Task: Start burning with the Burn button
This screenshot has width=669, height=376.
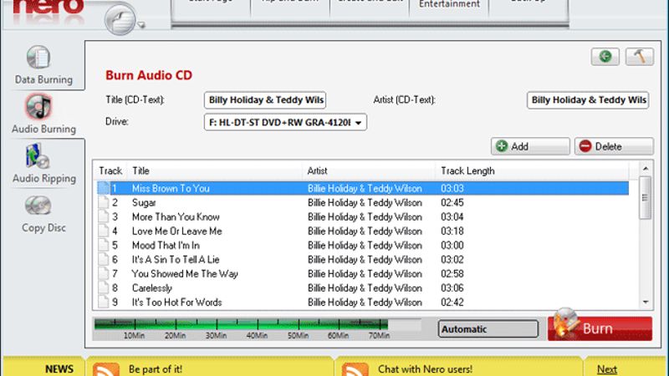Action: [x=600, y=328]
